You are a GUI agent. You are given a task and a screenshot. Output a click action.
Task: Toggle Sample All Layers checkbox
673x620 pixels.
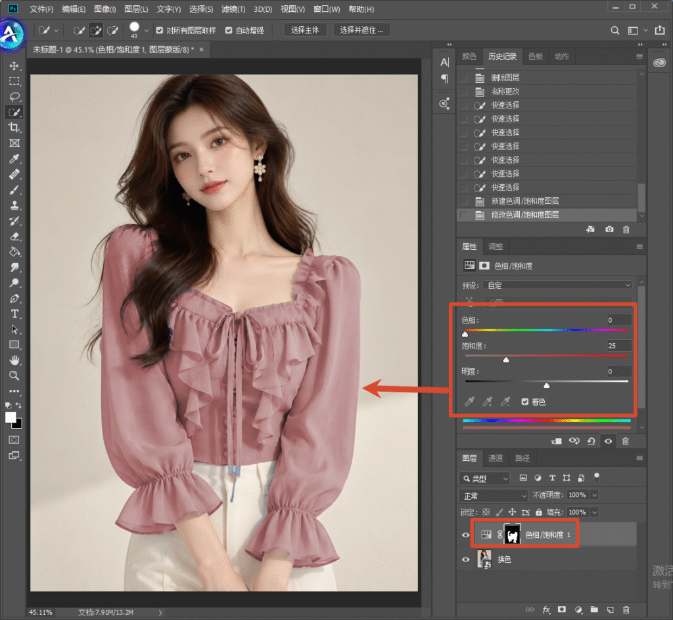[x=160, y=30]
